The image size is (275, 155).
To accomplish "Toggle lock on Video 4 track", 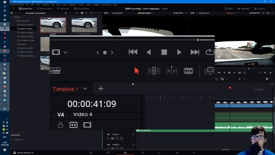I will pos(60,125).
